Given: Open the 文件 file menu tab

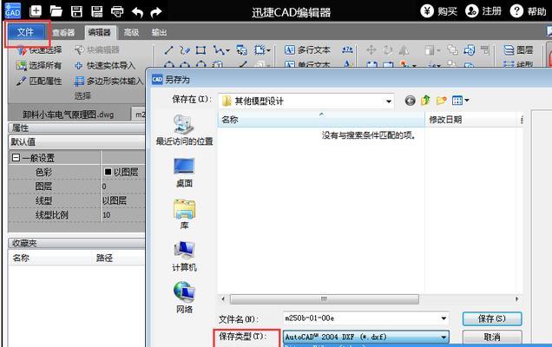Looking at the screenshot, I should coord(26,32).
